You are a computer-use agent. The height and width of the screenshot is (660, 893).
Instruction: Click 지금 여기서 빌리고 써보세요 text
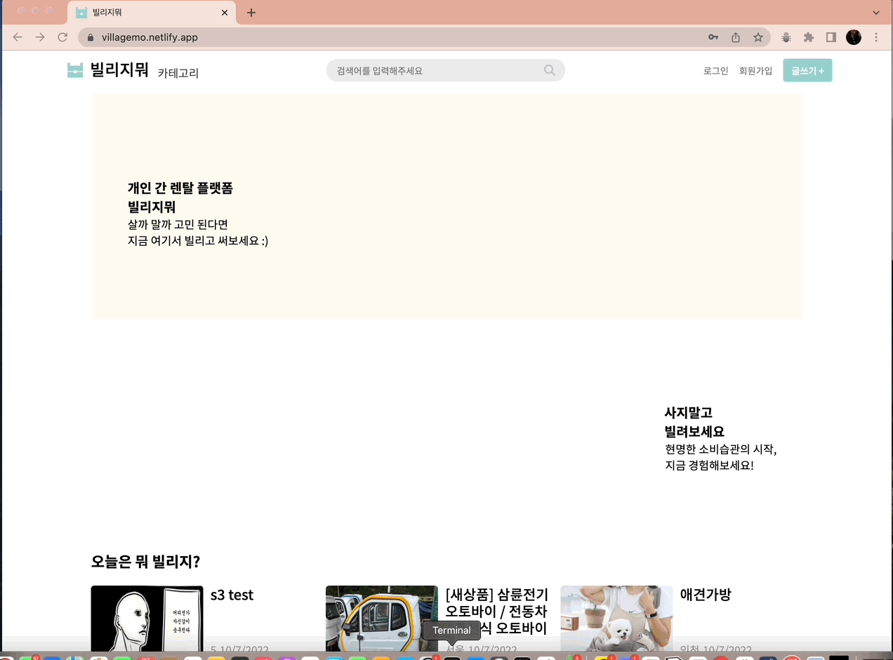[198, 241]
